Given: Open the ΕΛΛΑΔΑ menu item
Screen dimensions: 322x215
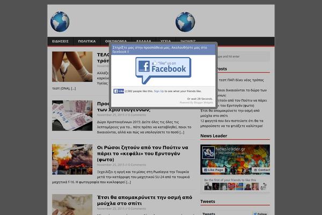Looking at the screenshot, I should (x=144, y=41).
